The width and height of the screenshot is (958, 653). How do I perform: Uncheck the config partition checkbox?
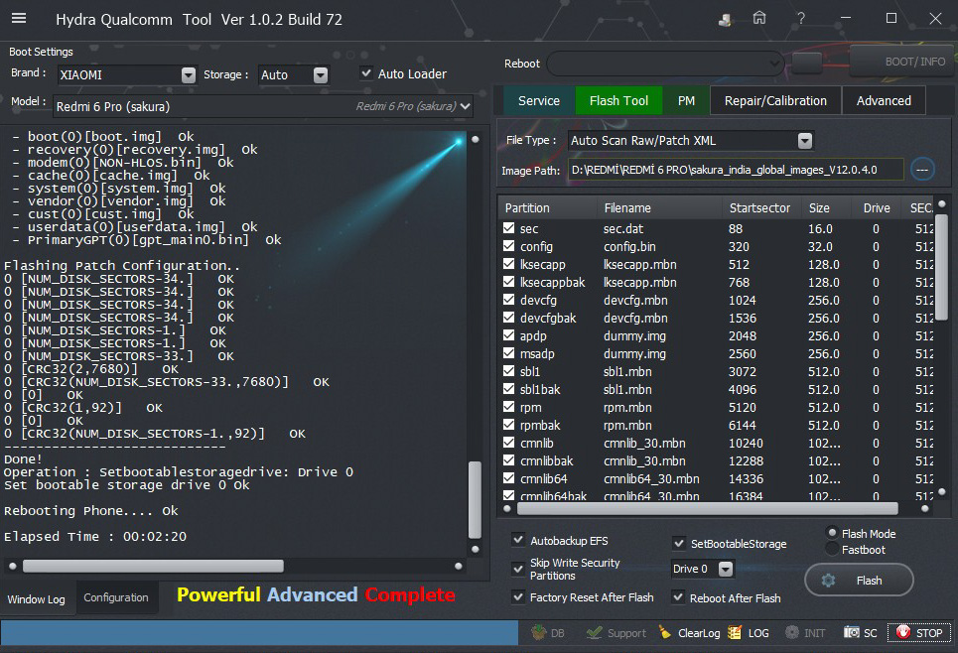tap(508, 246)
